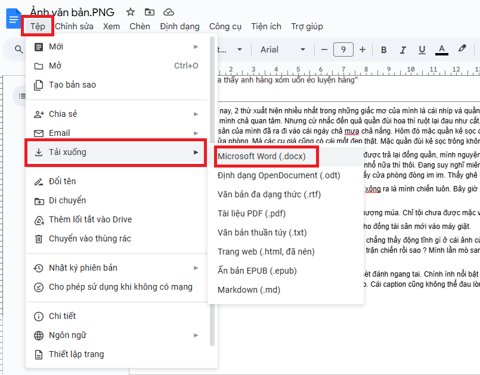This screenshot has width=480, height=375.
Task: Decrease font size with minus button
Action: click(x=324, y=49)
